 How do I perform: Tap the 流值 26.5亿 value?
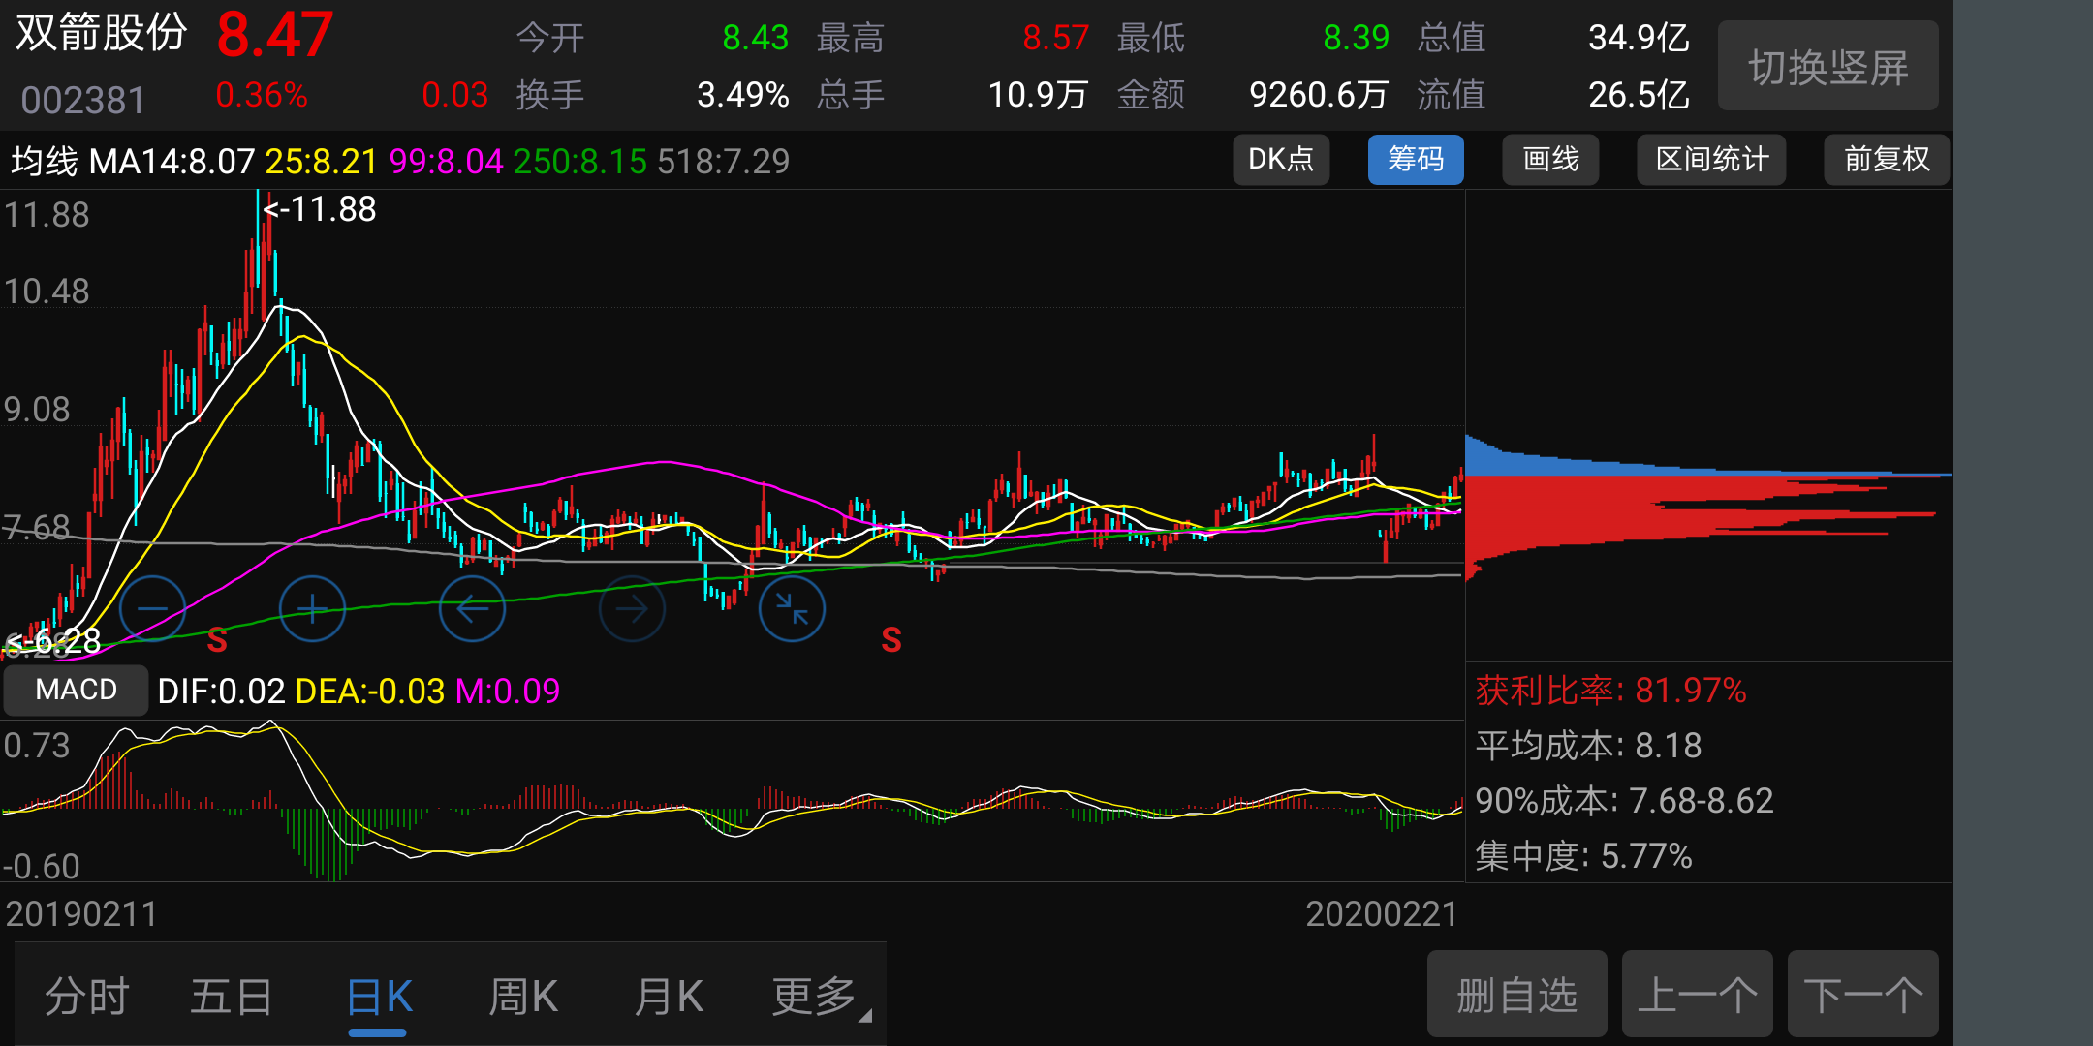click(x=1638, y=94)
